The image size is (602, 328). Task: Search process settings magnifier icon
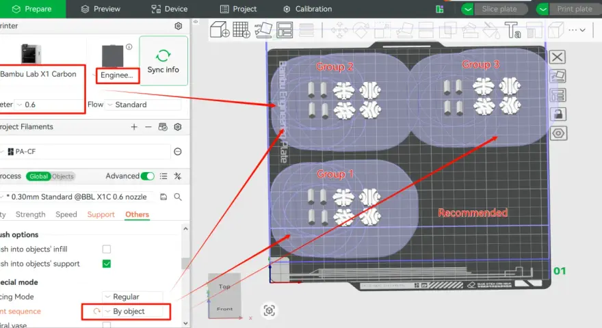(178, 197)
